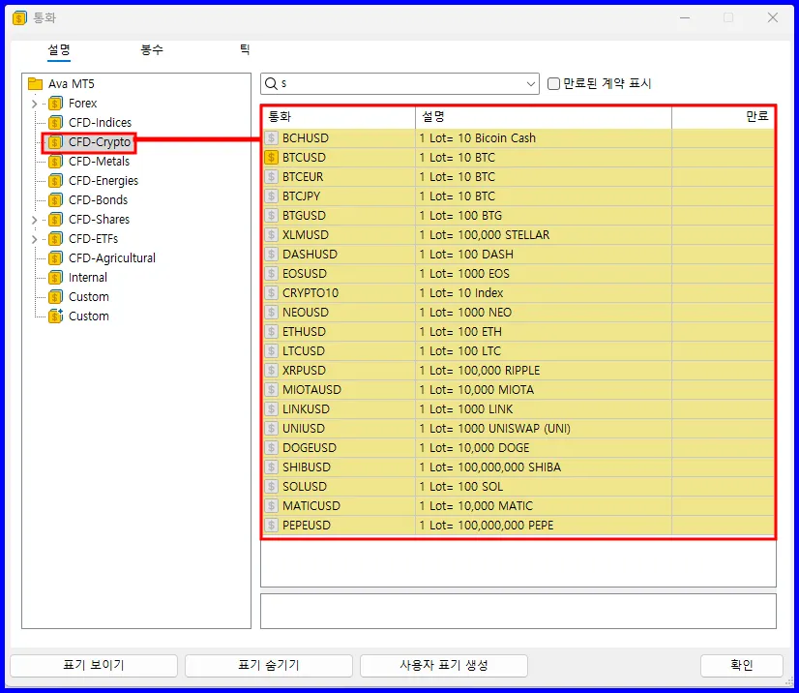Click the MIOTAUSD symbol dollar icon

point(271,390)
